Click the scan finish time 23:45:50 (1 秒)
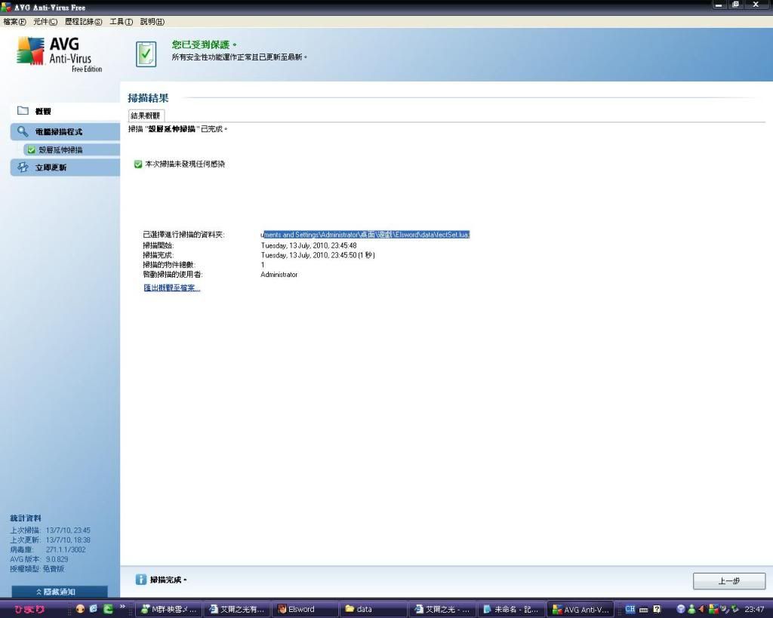The image size is (773, 618). [x=318, y=255]
